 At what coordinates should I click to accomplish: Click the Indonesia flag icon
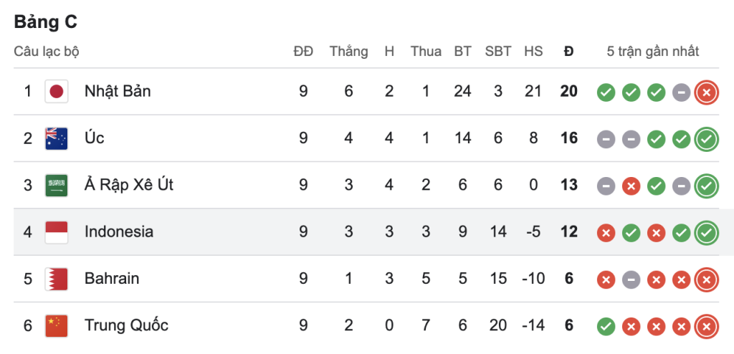pyautogui.click(x=56, y=232)
